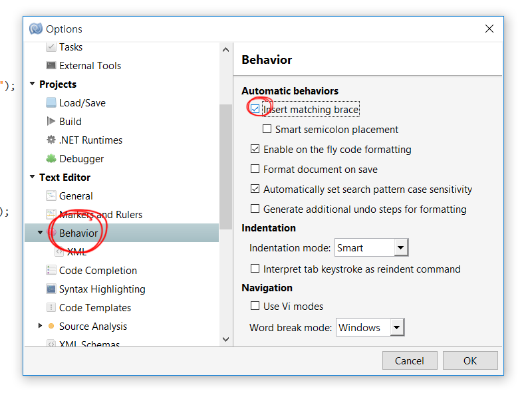Click the Options dialog app icon
The image size is (532, 399).
(x=36, y=29)
